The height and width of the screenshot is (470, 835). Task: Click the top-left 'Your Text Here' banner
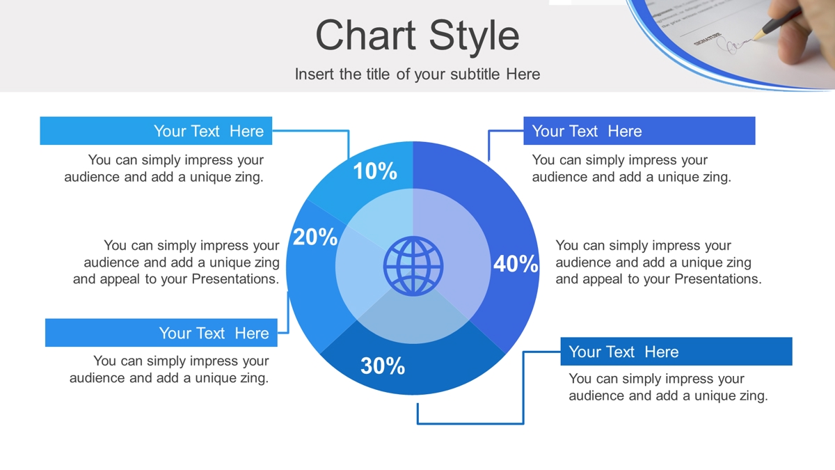[156, 131]
